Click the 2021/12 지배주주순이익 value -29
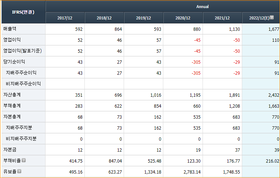Image resolution: width=280 pixels, height=178 pixels. (x=237, y=73)
